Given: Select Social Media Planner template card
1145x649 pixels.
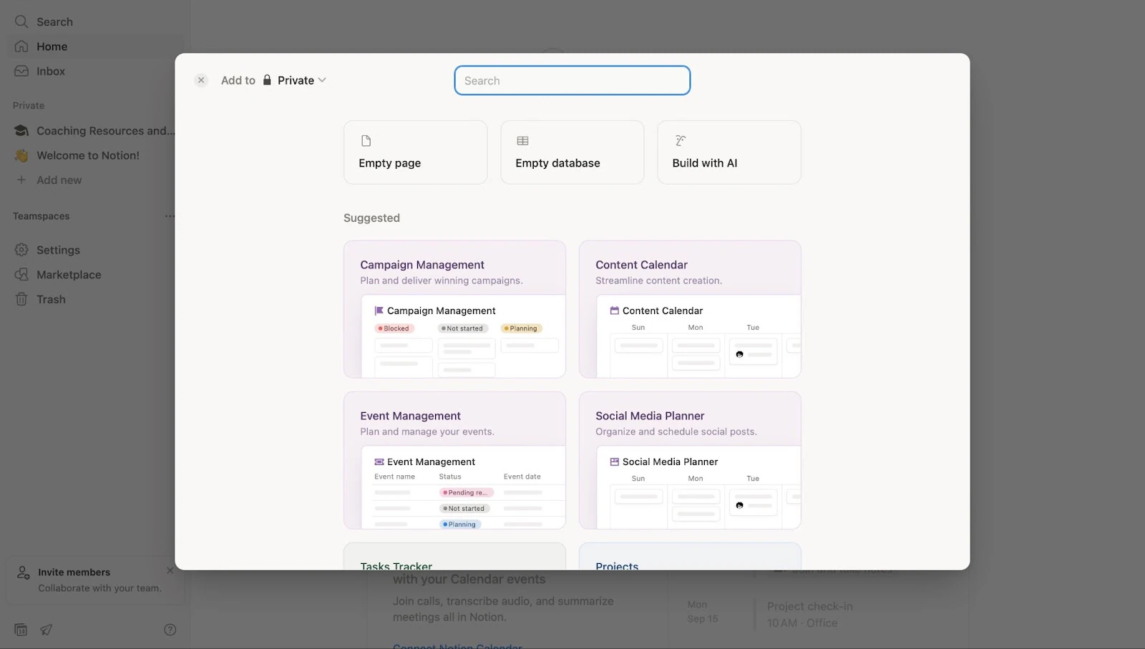Looking at the screenshot, I should pyautogui.click(x=690, y=460).
